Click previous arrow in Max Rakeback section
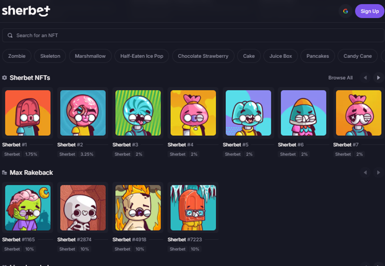The height and width of the screenshot is (266, 385). pyautogui.click(x=365, y=173)
